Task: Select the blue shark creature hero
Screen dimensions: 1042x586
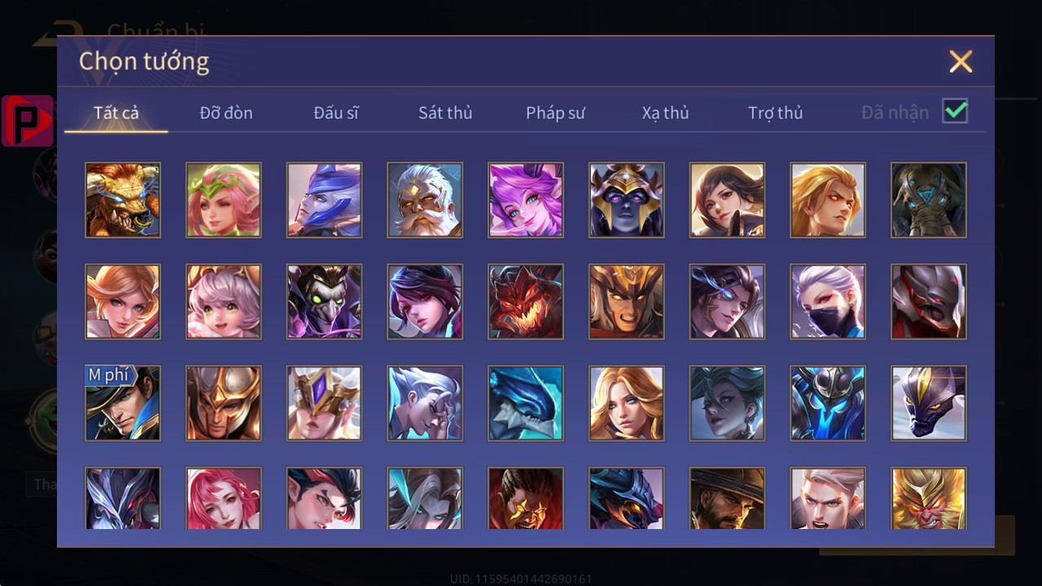Action: coord(526,404)
